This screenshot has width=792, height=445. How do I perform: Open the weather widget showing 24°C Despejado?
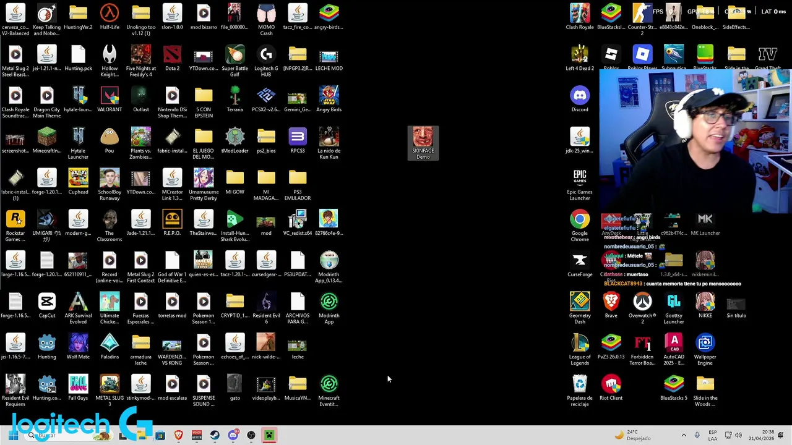click(632, 435)
